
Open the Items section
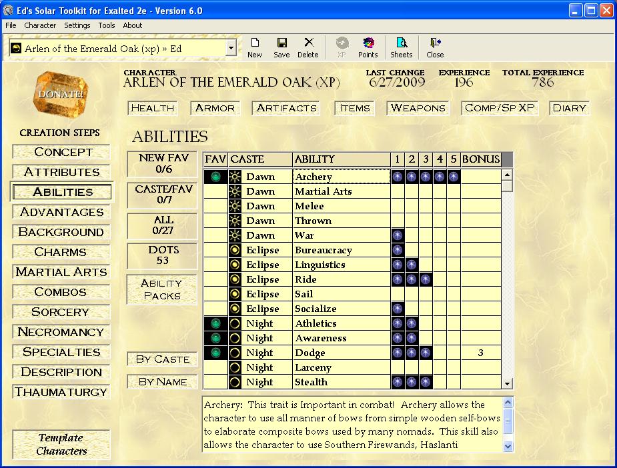pyautogui.click(x=355, y=108)
